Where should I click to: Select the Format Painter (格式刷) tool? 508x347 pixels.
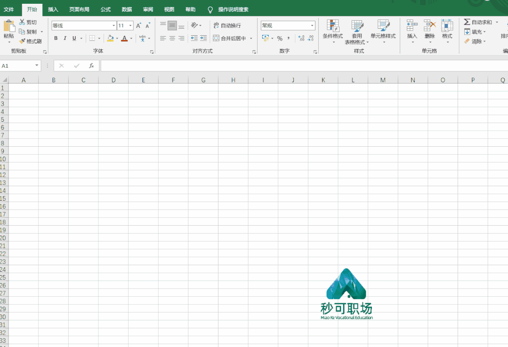click(31, 41)
